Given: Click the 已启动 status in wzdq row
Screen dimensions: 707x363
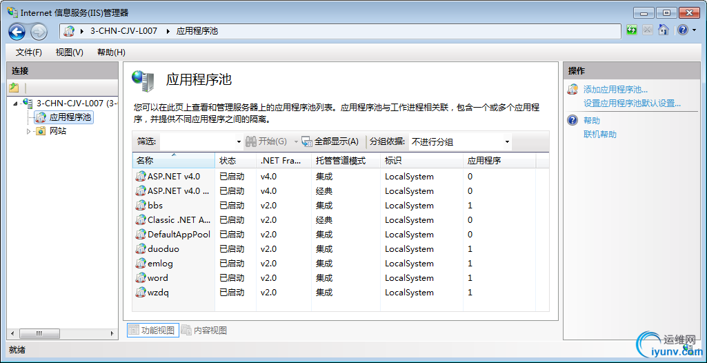Looking at the screenshot, I should point(232,292).
